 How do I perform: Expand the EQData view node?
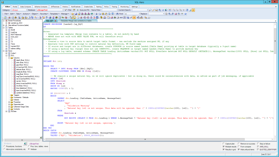6,111
